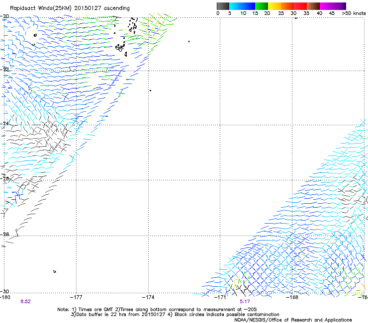Click the '-30' latitude axis label

coord(5,291)
